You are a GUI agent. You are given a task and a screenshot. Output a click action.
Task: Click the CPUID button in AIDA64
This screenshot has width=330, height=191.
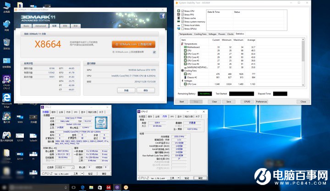[247, 102]
